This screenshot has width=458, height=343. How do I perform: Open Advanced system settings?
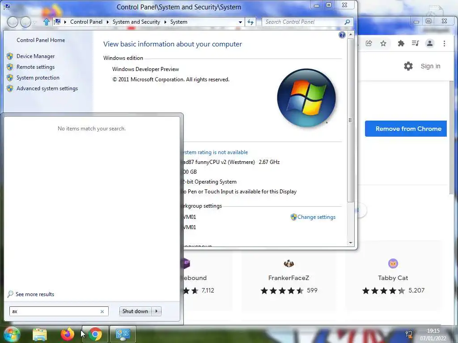[x=47, y=88]
